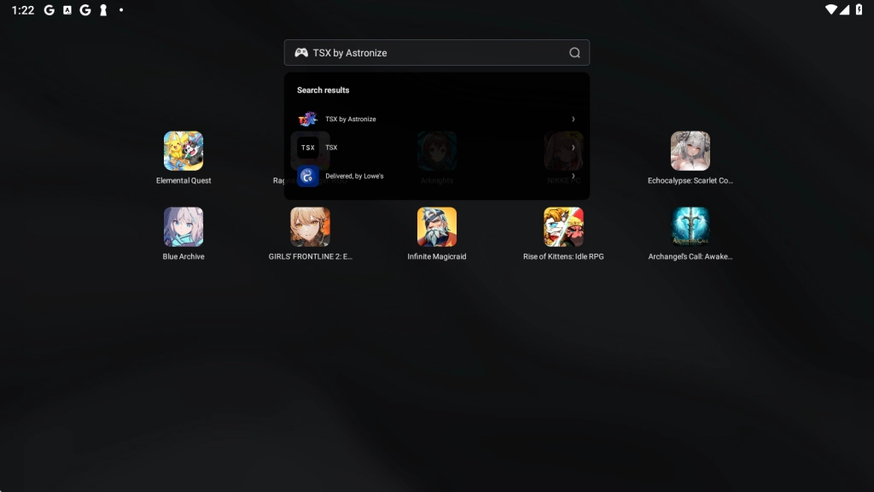Screen dimensions: 874x492
Task: Click the search magnifier icon
Action: point(574,52)
